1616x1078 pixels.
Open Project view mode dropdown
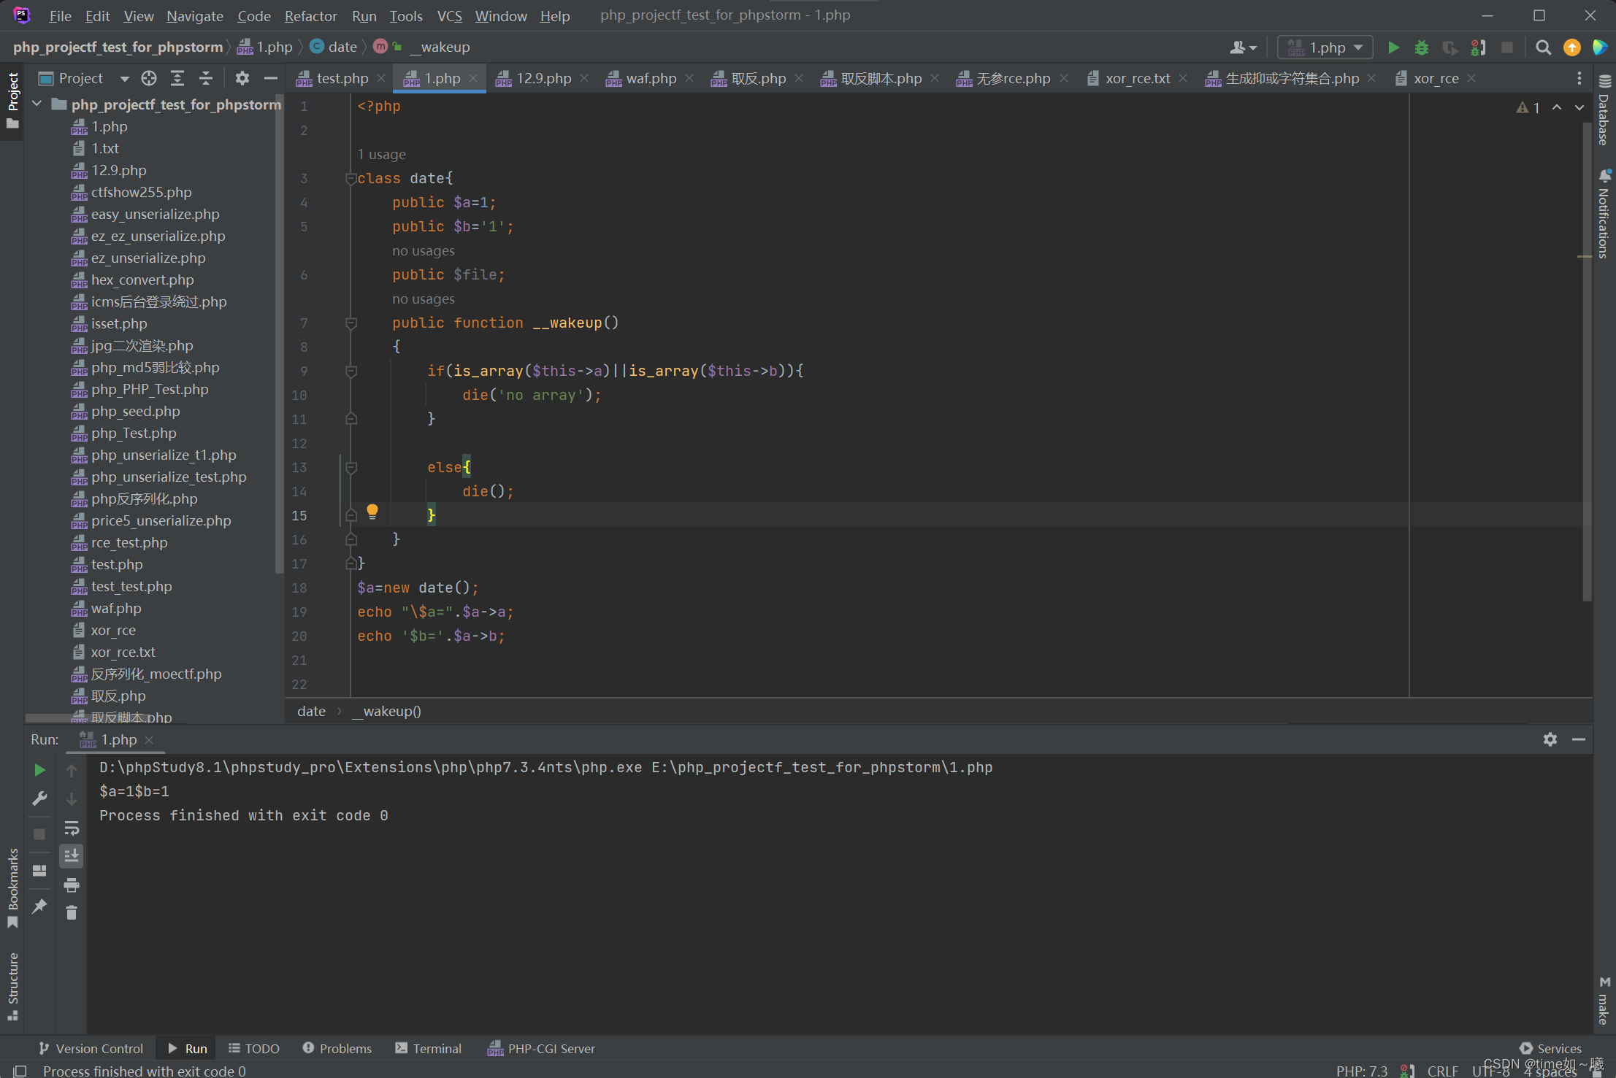[124, 78]
